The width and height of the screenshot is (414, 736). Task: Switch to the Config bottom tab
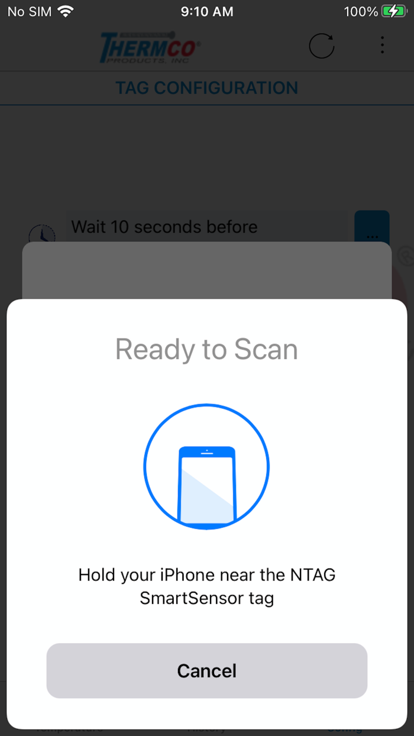(345, 730)
